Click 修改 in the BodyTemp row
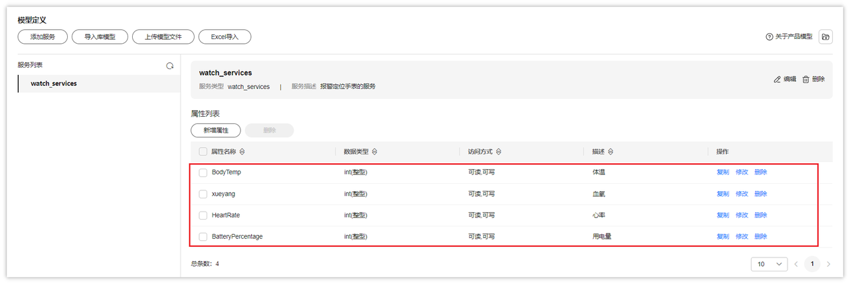 point(742,173)
